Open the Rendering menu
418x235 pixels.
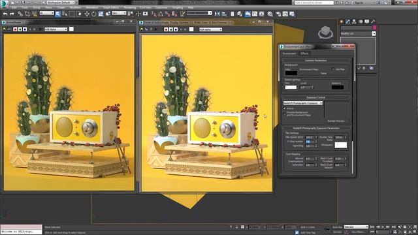point(129,8)
